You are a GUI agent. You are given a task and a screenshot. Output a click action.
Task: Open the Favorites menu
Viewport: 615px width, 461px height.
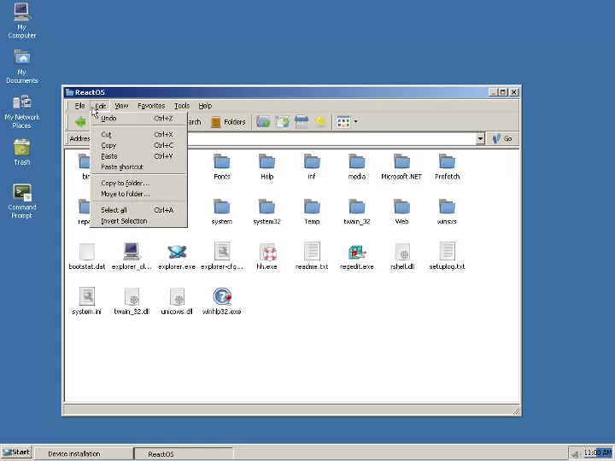tap(151, 106)
